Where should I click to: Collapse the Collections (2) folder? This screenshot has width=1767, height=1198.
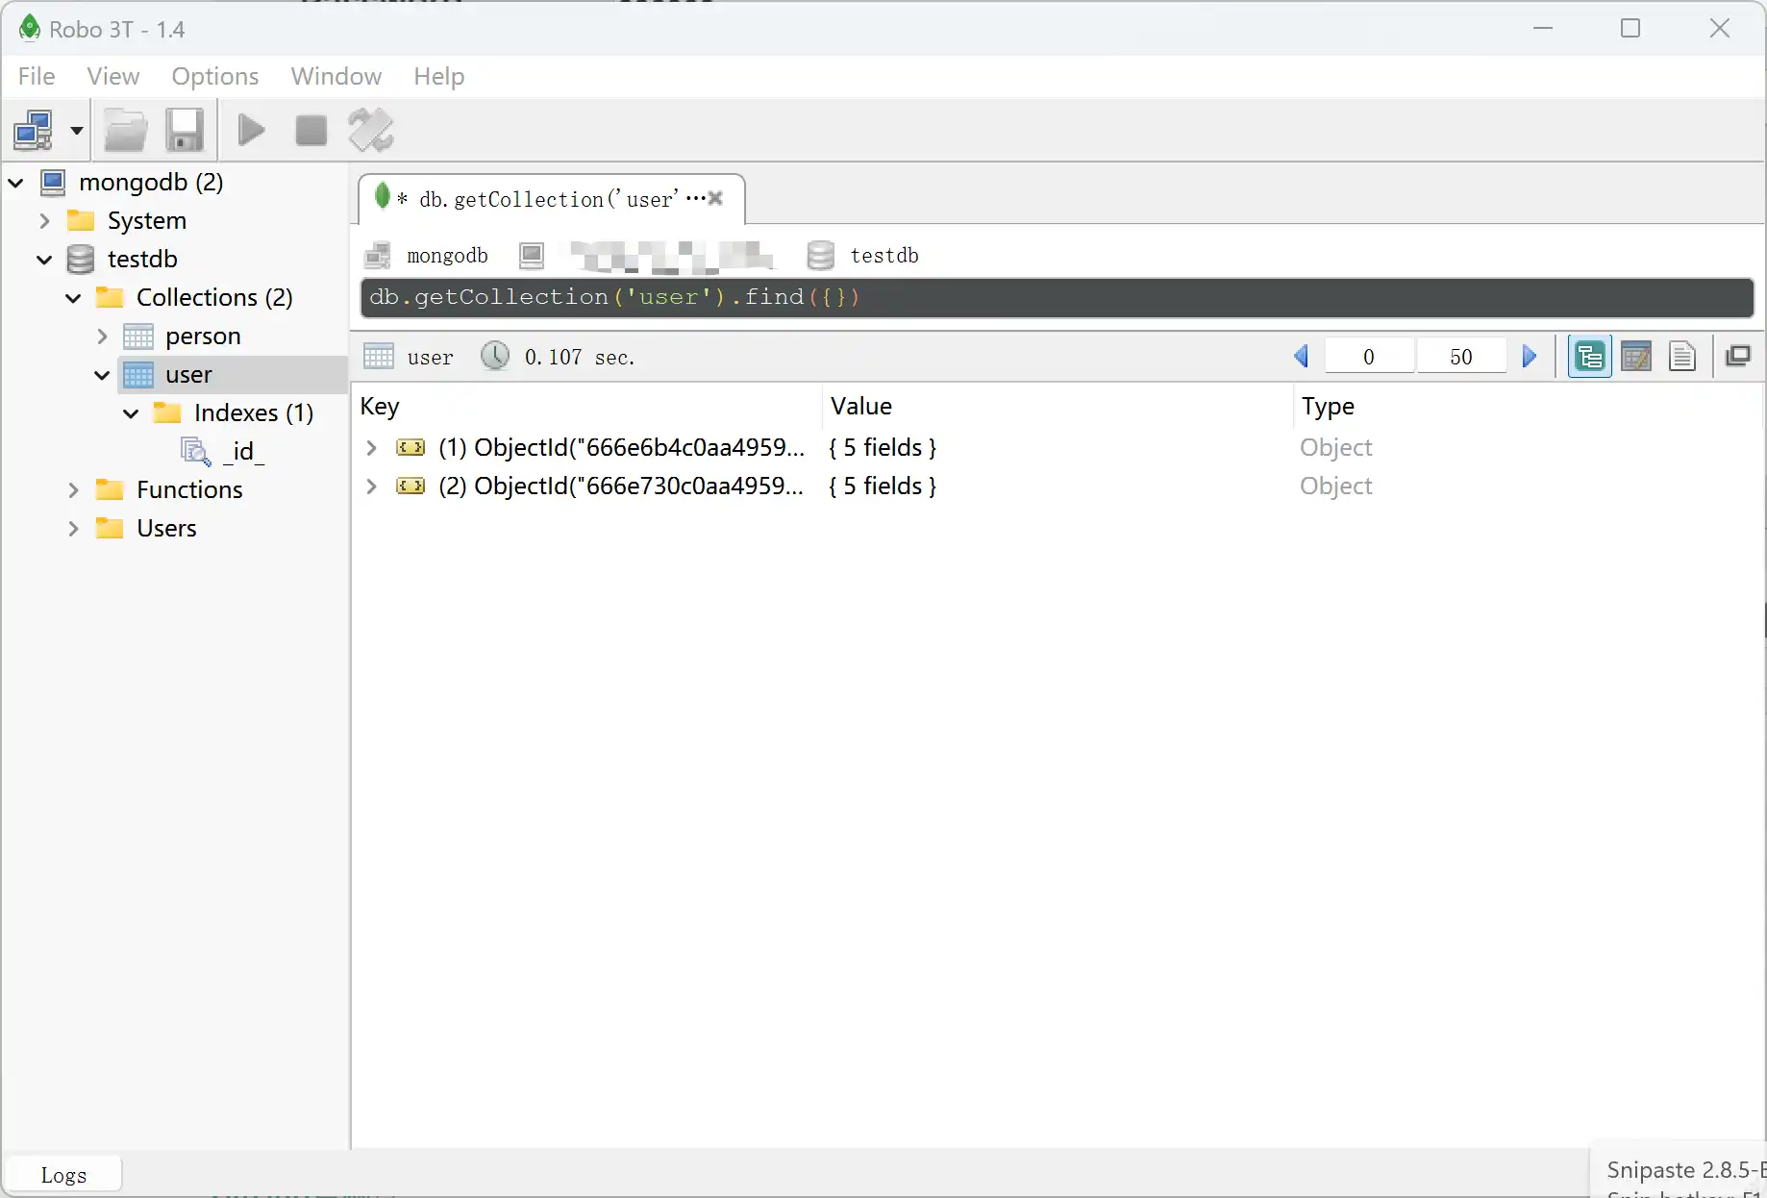[x=73, y=297]
